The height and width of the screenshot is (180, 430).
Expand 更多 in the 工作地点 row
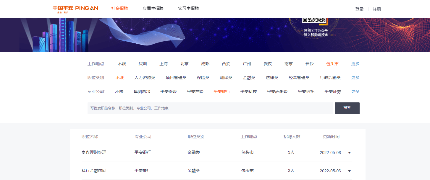pos(355,64)
